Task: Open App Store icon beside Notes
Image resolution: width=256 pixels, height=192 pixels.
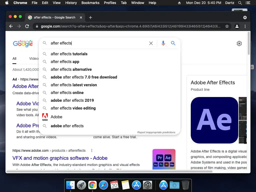Action: click(136, 185)
